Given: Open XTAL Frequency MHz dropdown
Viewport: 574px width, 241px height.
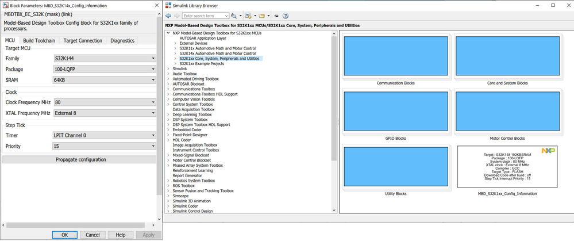Looking at the screenshot, I should [x=105, y=113].
